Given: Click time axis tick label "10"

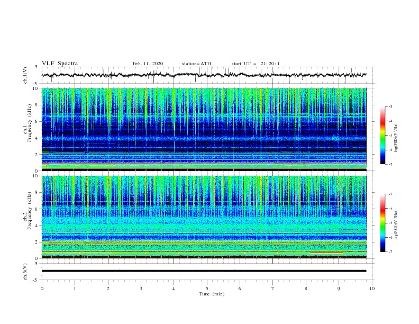Looking at the screenshot, I should (x=372, y=289).
